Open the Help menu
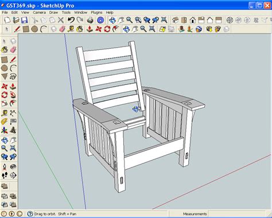 [x=110, y=13]
